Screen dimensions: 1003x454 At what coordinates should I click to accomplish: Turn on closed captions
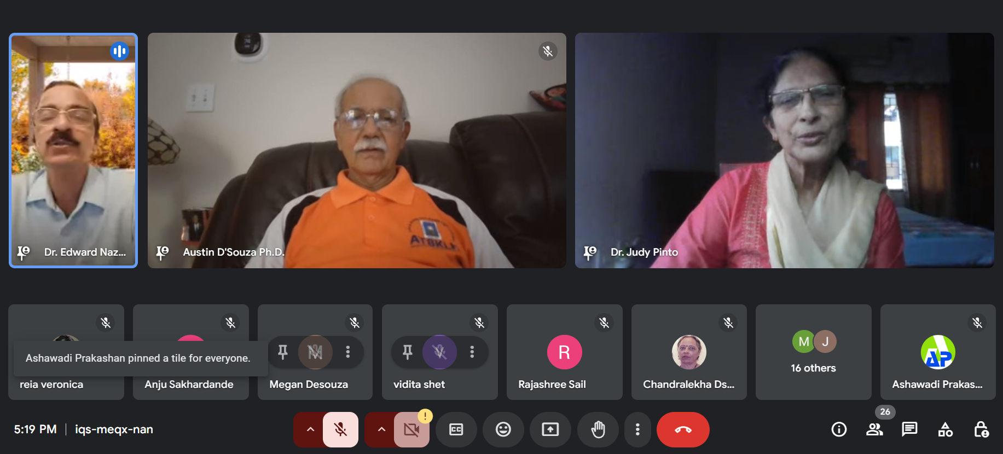pos(456,429)
